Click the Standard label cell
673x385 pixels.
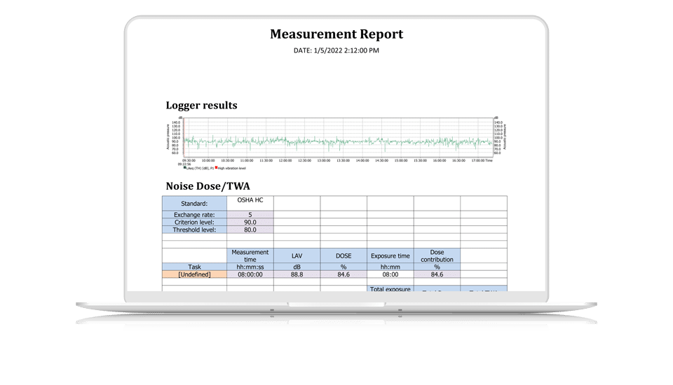195,203
